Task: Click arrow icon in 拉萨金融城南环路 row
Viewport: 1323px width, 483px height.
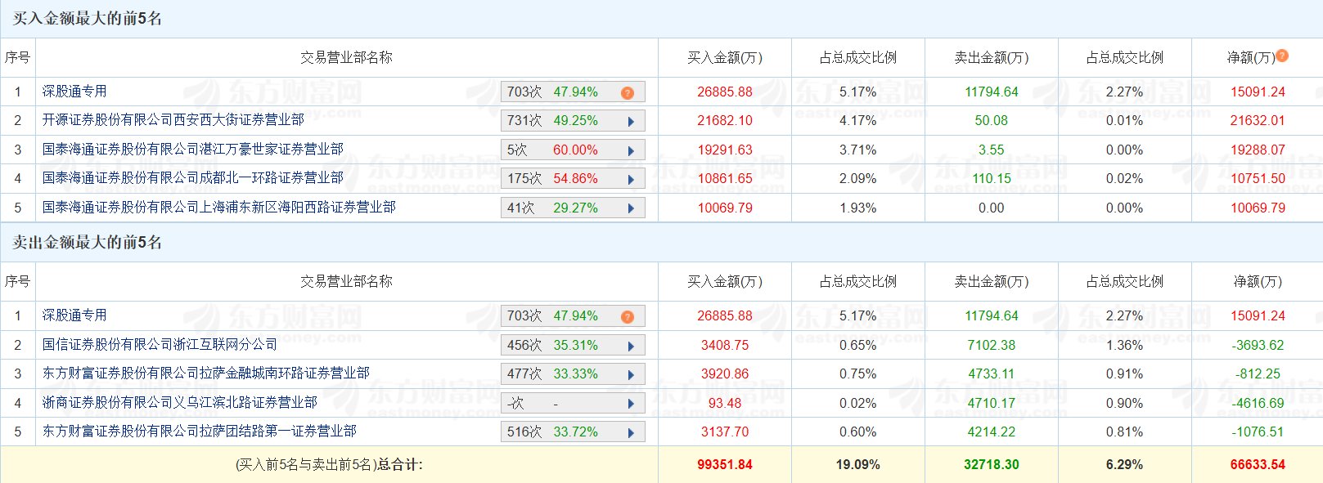Action: point(631,375)
